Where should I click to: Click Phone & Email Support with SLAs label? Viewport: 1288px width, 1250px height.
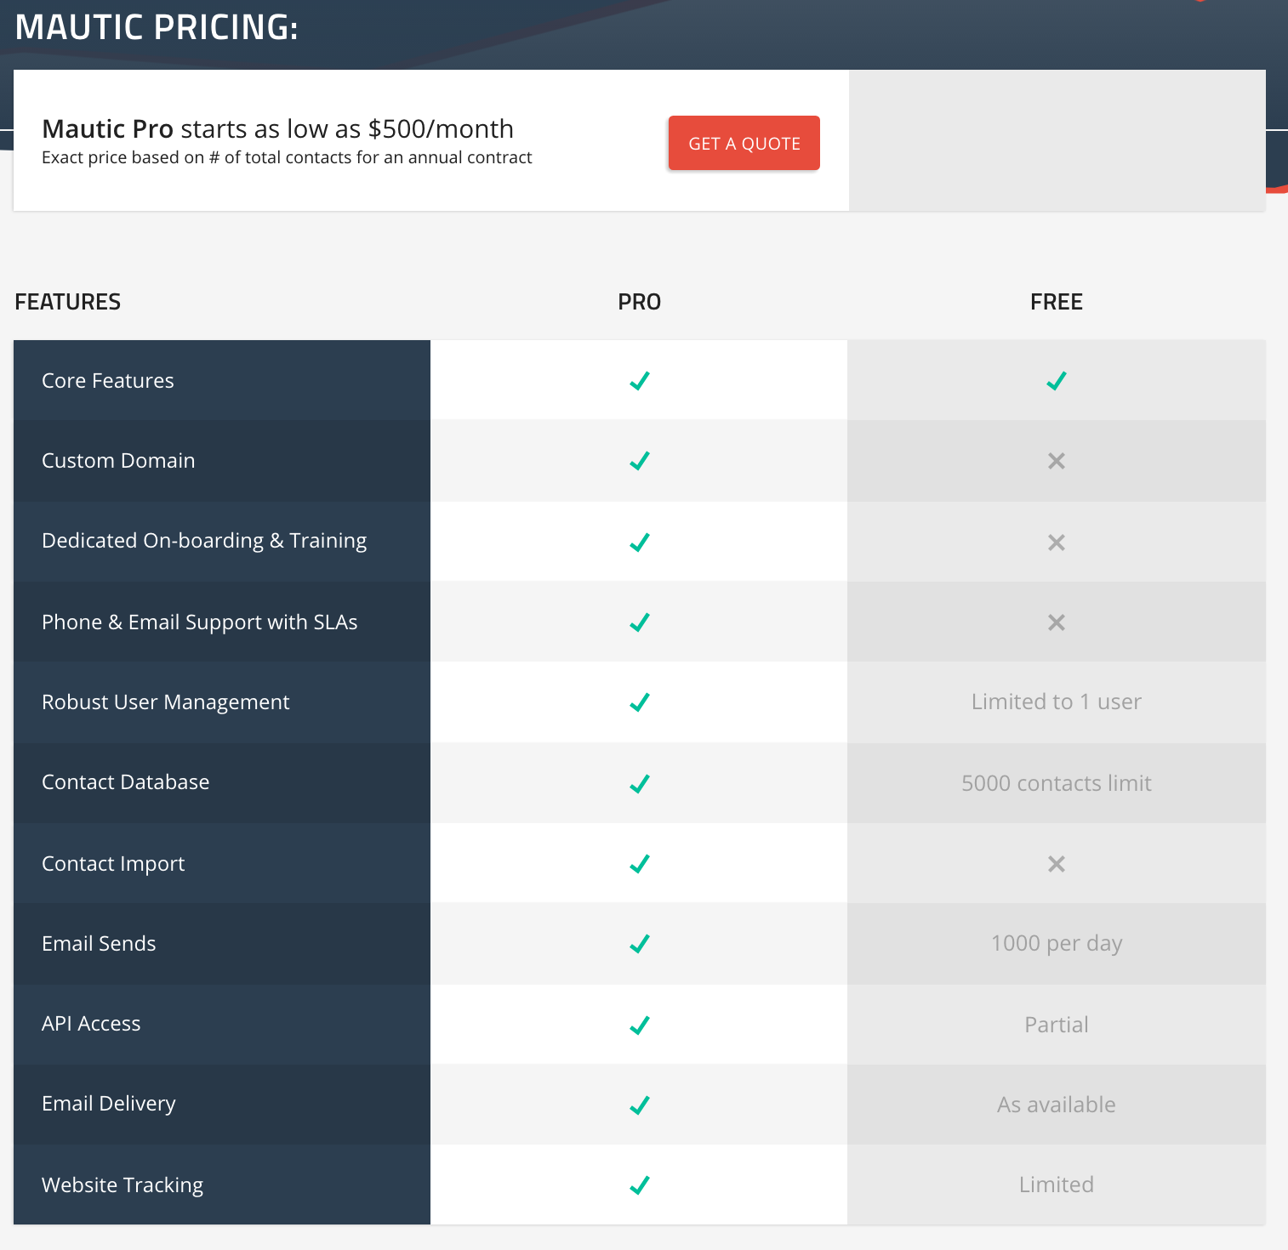[200, 622]
